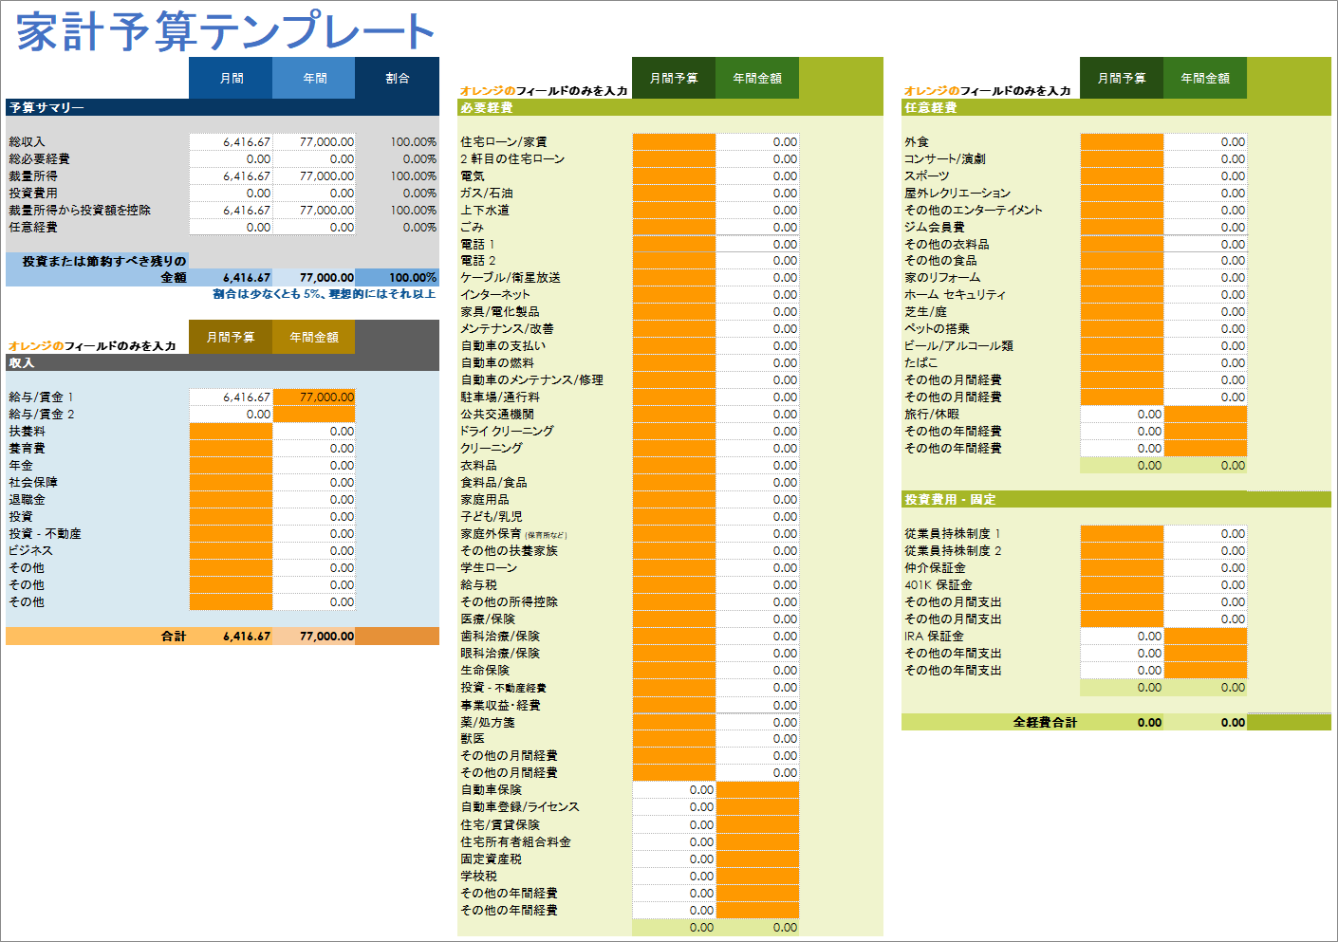Click orange monthly cell for 医療/保険
The image size is (1338, 942).
(674, 619)
